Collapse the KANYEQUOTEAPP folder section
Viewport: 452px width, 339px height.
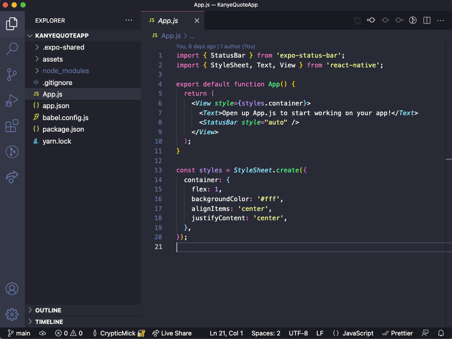[x=83, y=35]
